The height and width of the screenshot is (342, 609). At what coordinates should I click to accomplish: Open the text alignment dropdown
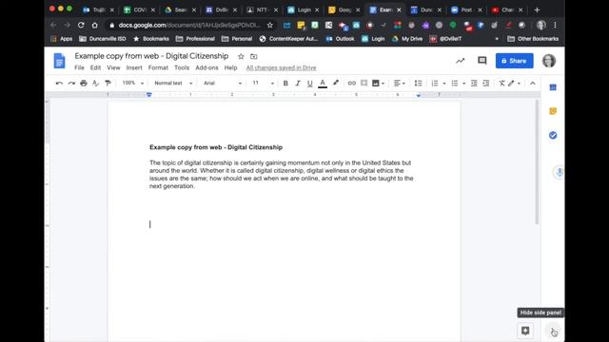tap(400, 83)
